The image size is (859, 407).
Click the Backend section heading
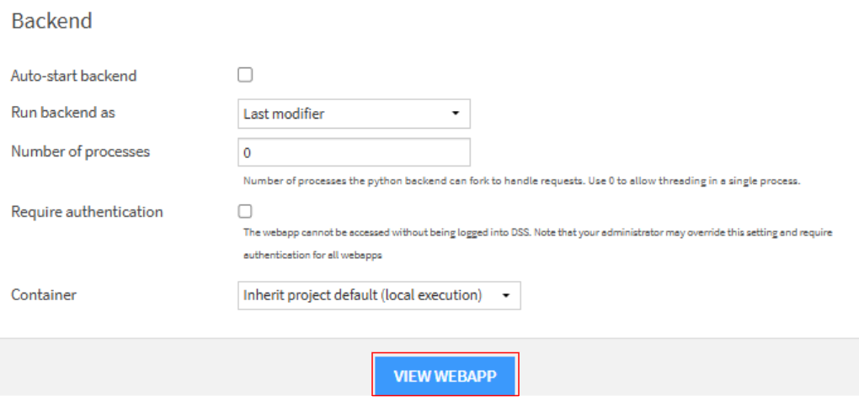(51, 21)
